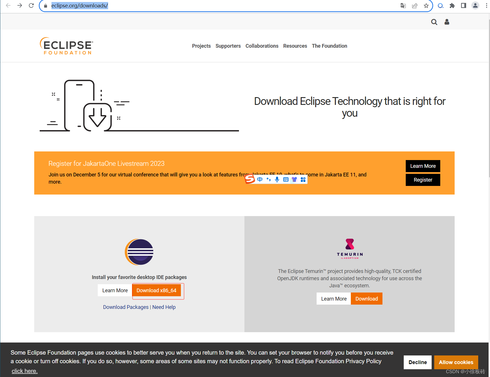Change Sogou skin via the shirt icon
Screen dimensions: 490x377
tap(294, 179)
